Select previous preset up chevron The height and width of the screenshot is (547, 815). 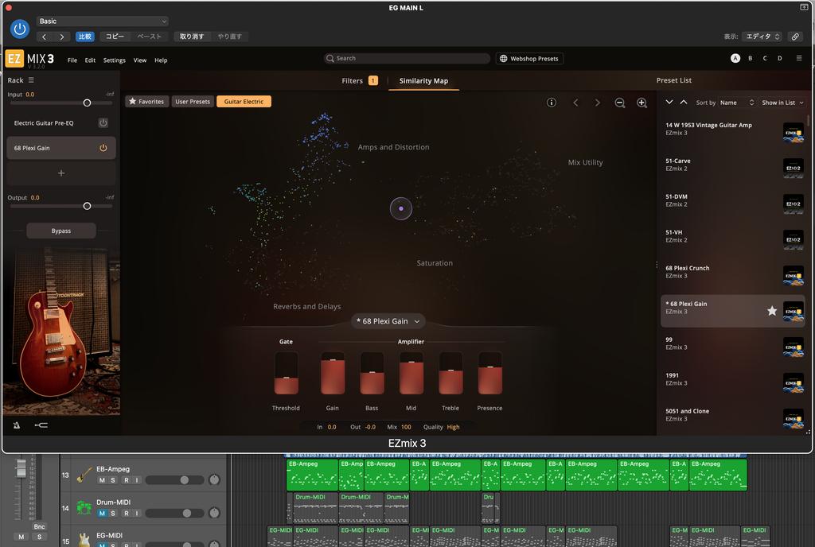[684, 103]
